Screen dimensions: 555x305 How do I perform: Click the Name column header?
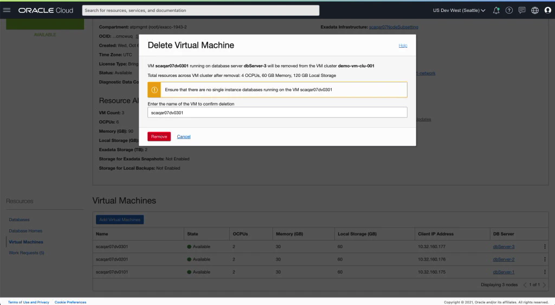pyautogui.click(x=102, y=234)
